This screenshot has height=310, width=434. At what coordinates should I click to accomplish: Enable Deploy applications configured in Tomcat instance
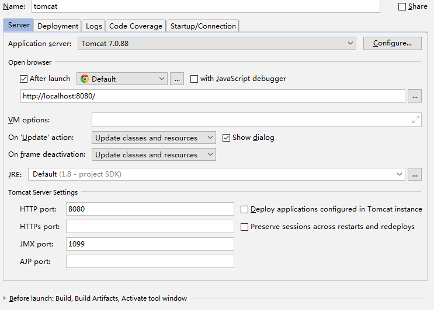pos(244,210)
